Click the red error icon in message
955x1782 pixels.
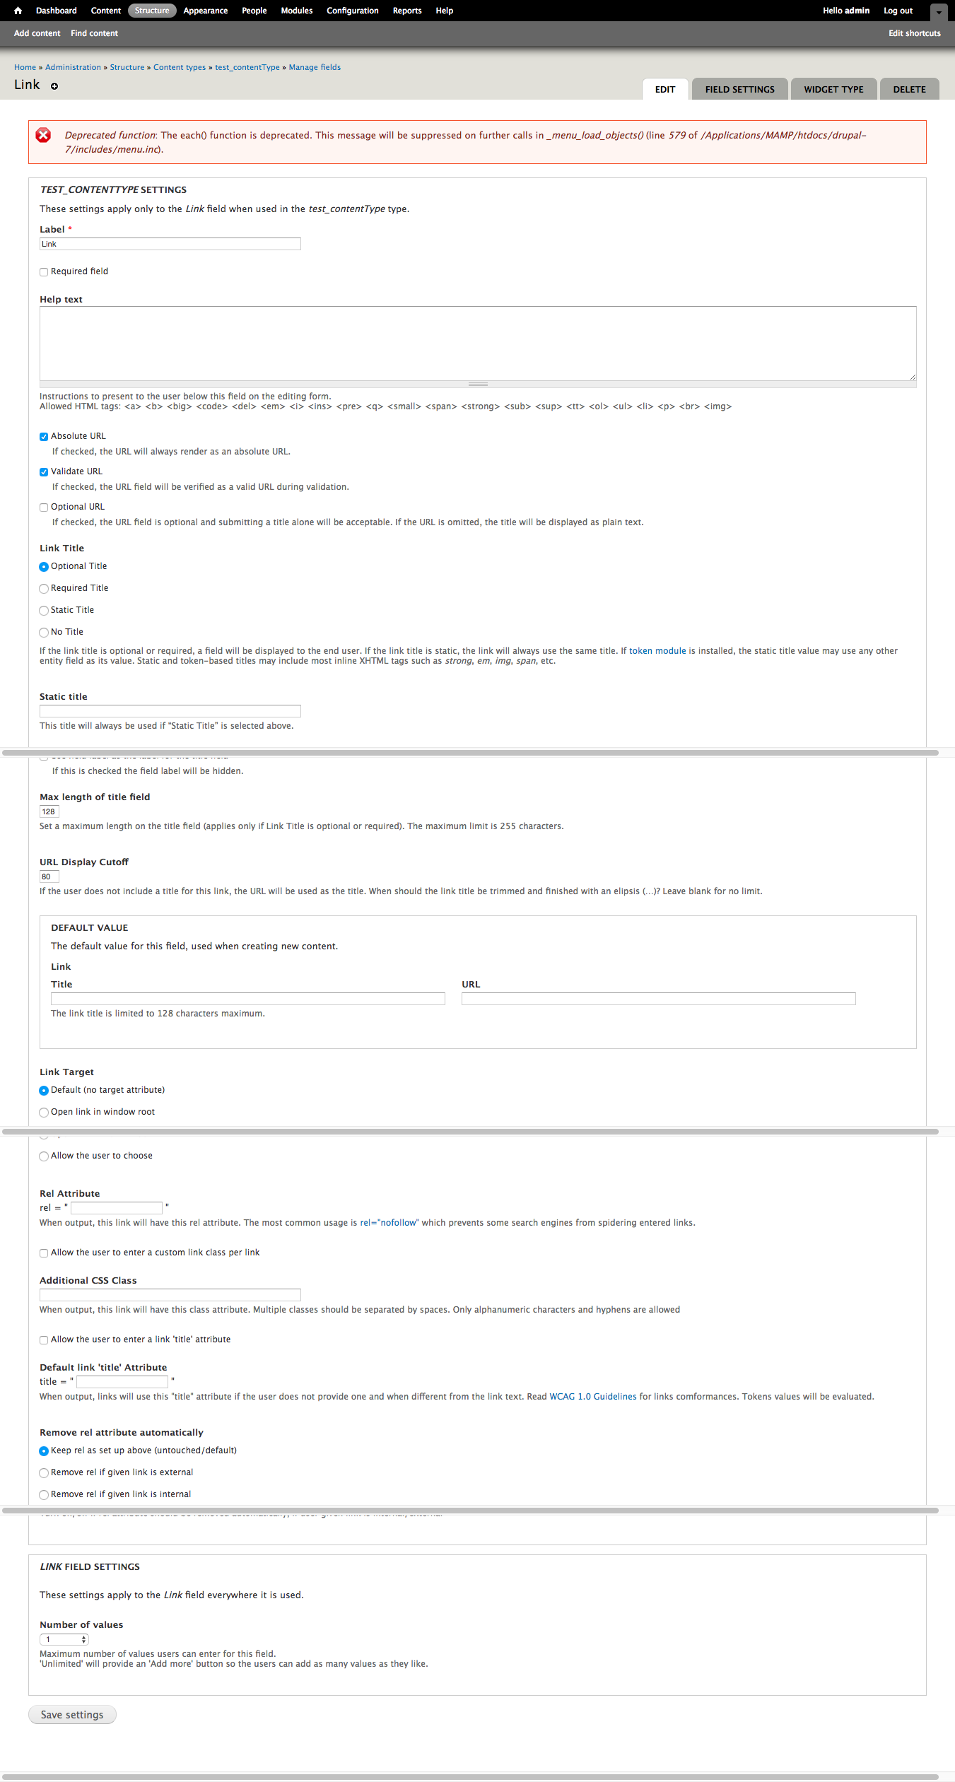(44, 136)
